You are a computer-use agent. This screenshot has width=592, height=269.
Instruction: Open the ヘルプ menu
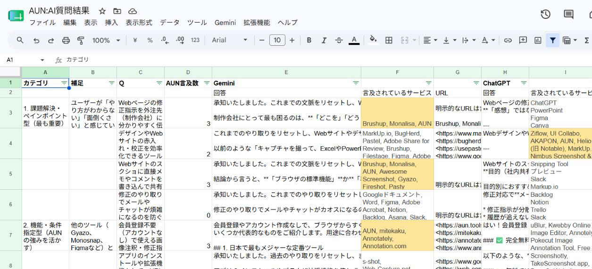(287, 22)
